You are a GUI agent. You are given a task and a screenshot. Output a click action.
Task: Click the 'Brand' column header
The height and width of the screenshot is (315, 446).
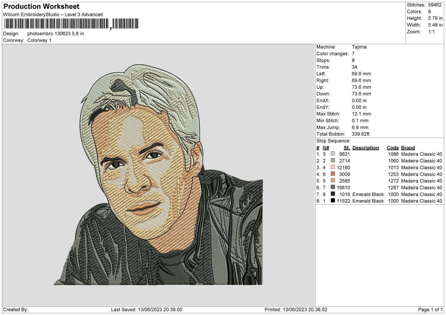coord(408,148)
